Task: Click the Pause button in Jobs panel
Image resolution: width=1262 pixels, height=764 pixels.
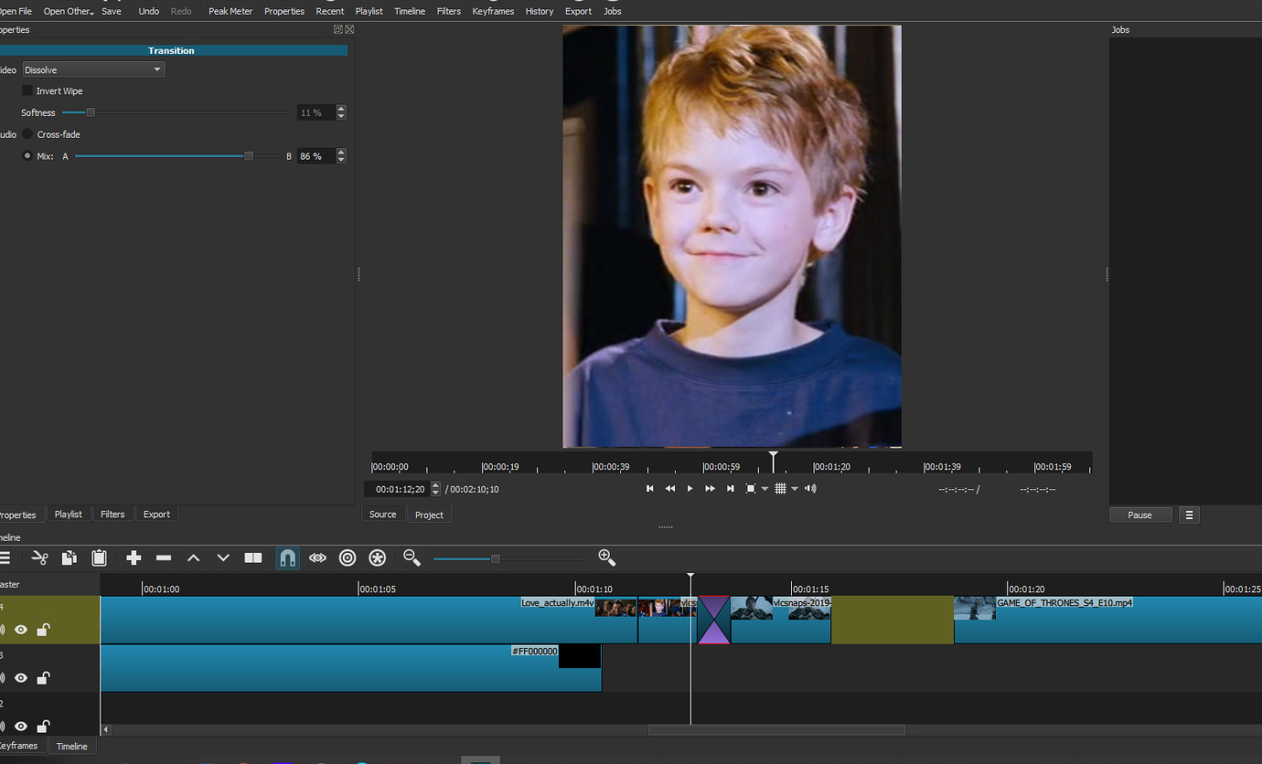Action: (1140, 515)
